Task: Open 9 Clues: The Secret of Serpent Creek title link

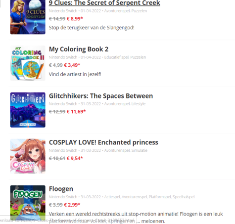Action: [x=104, y=3]
